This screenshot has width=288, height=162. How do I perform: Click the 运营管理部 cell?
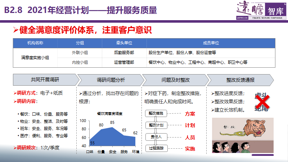click(x=124, y=62)
